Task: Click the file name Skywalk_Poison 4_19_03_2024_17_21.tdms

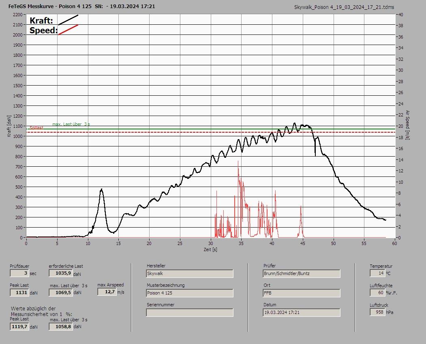Action: tap(344, 7)
